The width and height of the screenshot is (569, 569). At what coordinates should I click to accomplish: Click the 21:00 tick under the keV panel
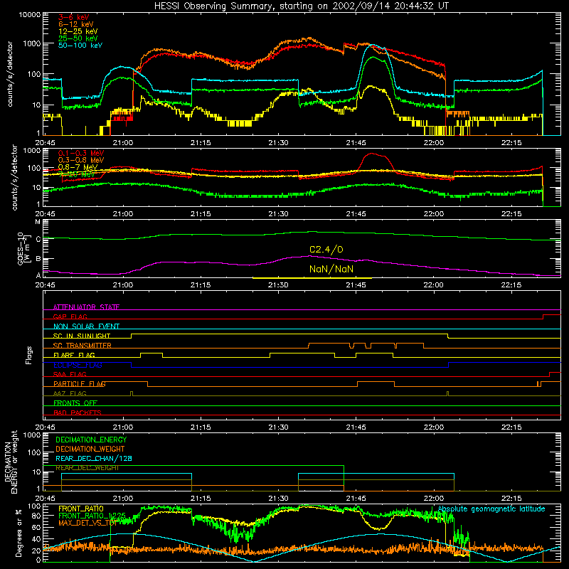click(123, 143)
